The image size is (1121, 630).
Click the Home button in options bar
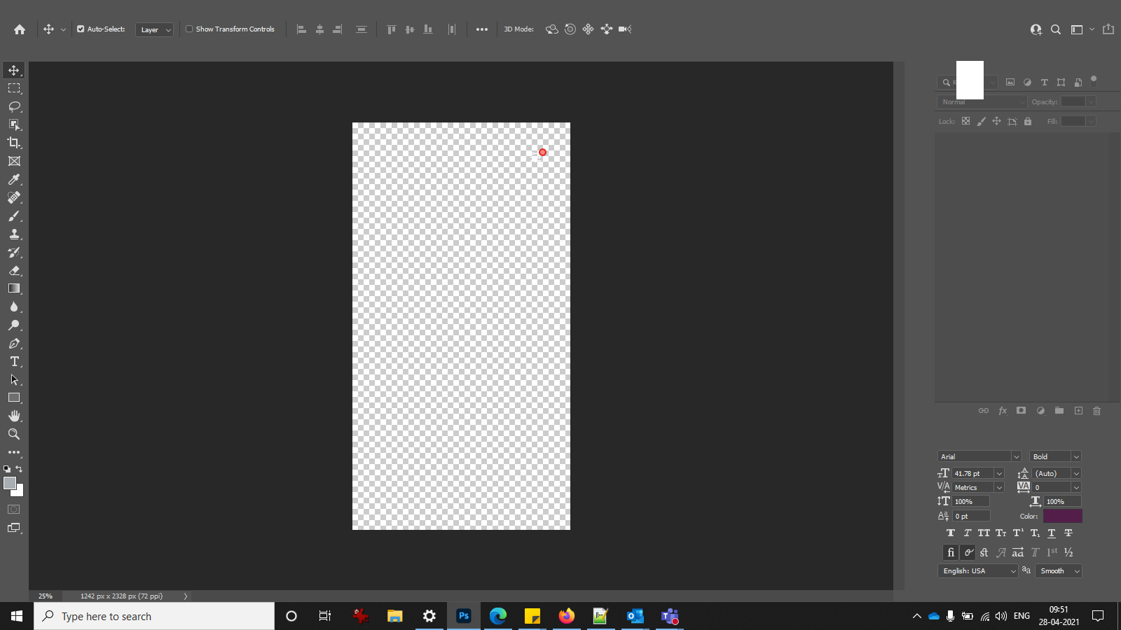coord(20,29)
